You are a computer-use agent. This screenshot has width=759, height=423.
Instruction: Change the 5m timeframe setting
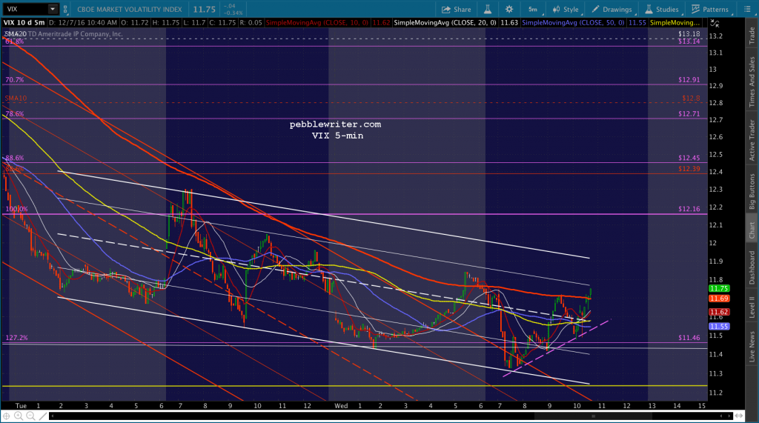pyautogui.click(x=533, y=10)
